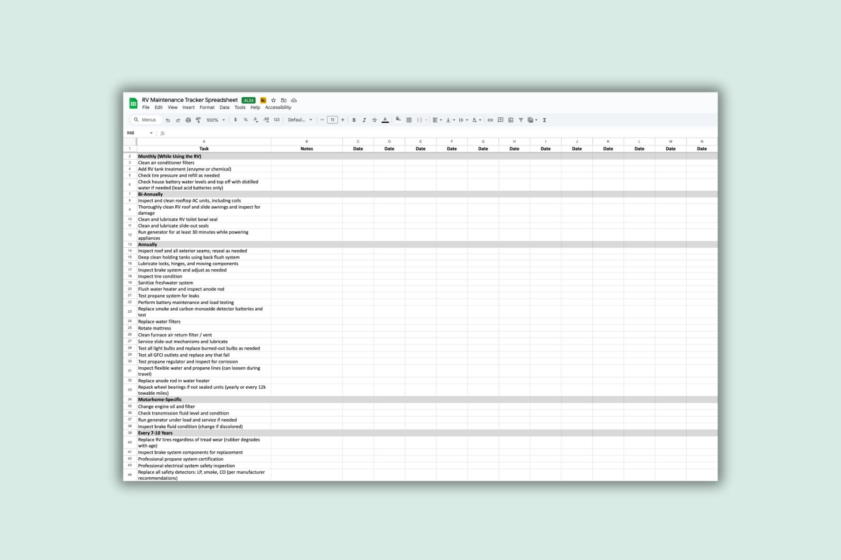
Task: Click the Format as currency button
Action: pos(235,120)
